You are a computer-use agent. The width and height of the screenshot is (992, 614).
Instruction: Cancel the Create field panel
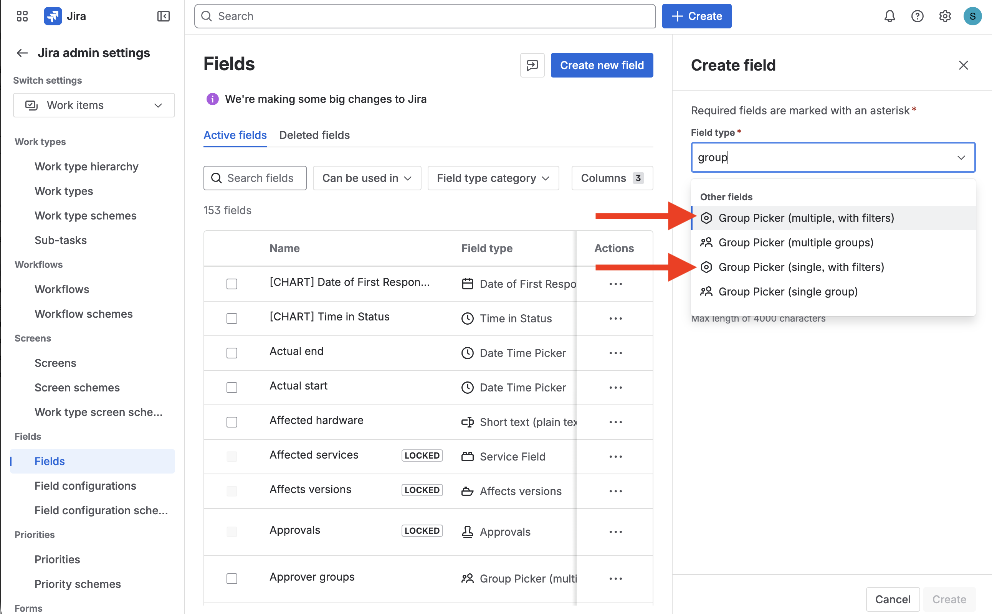[x=893, y=599]
